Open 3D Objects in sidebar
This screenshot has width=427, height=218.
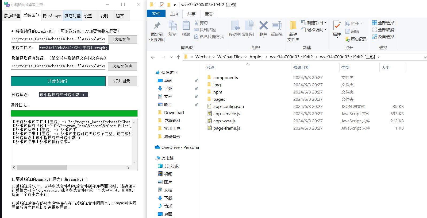tap(168, 166)
